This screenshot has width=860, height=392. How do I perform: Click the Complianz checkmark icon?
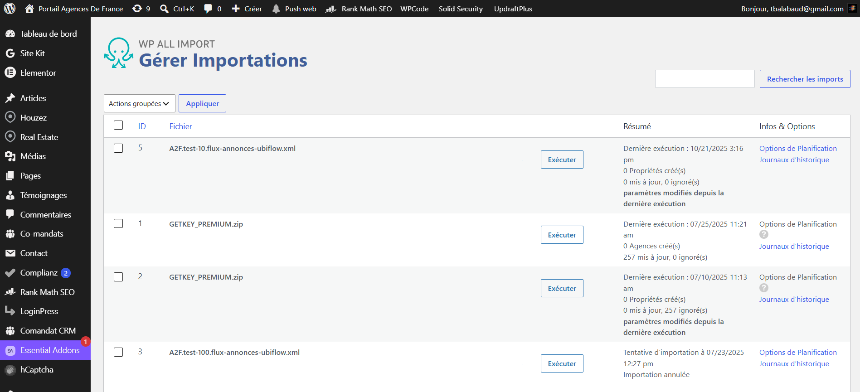(x=10, y=273)
